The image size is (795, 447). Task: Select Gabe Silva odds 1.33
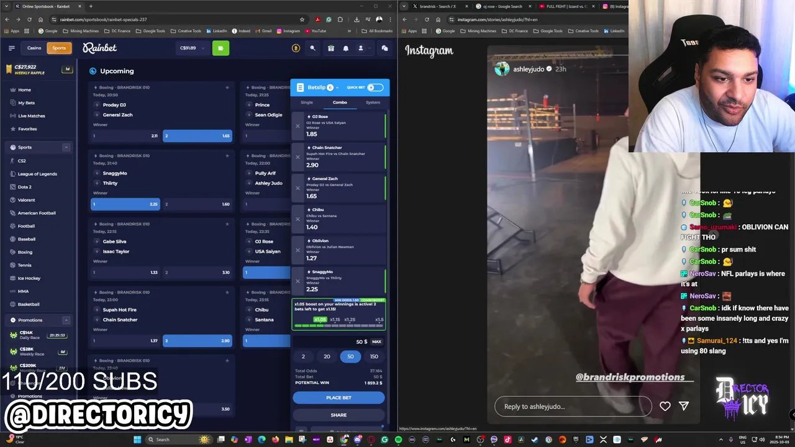pyautogui.click(x=125, y=273)
